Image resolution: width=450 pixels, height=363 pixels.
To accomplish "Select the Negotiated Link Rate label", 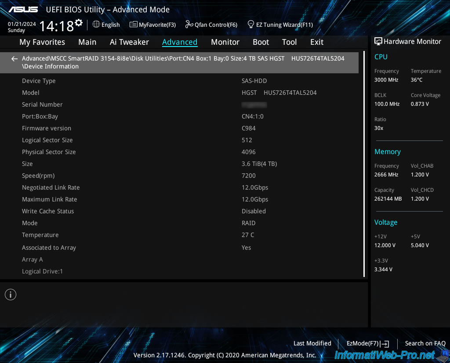I will (x=51, y=187).
